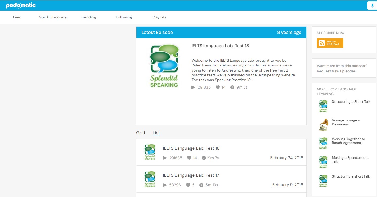Screen dimensions: 377x197
Task: Click heart icon on Test 17 list item
Action: point(188,185)
